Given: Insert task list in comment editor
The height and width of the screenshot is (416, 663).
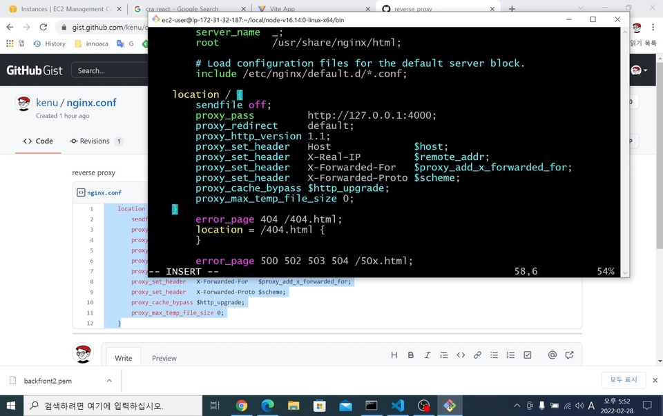Looking at the screenshot, I should click(527, 355).
